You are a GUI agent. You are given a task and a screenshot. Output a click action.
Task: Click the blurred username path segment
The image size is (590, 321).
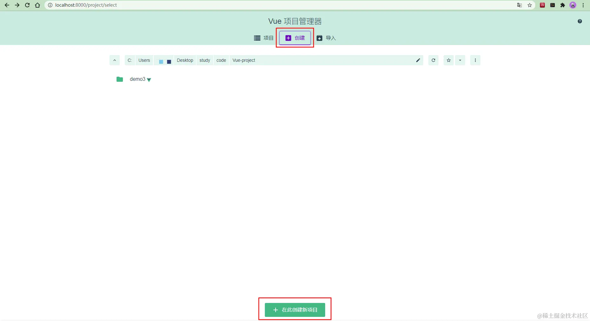(x=164, y=60)
